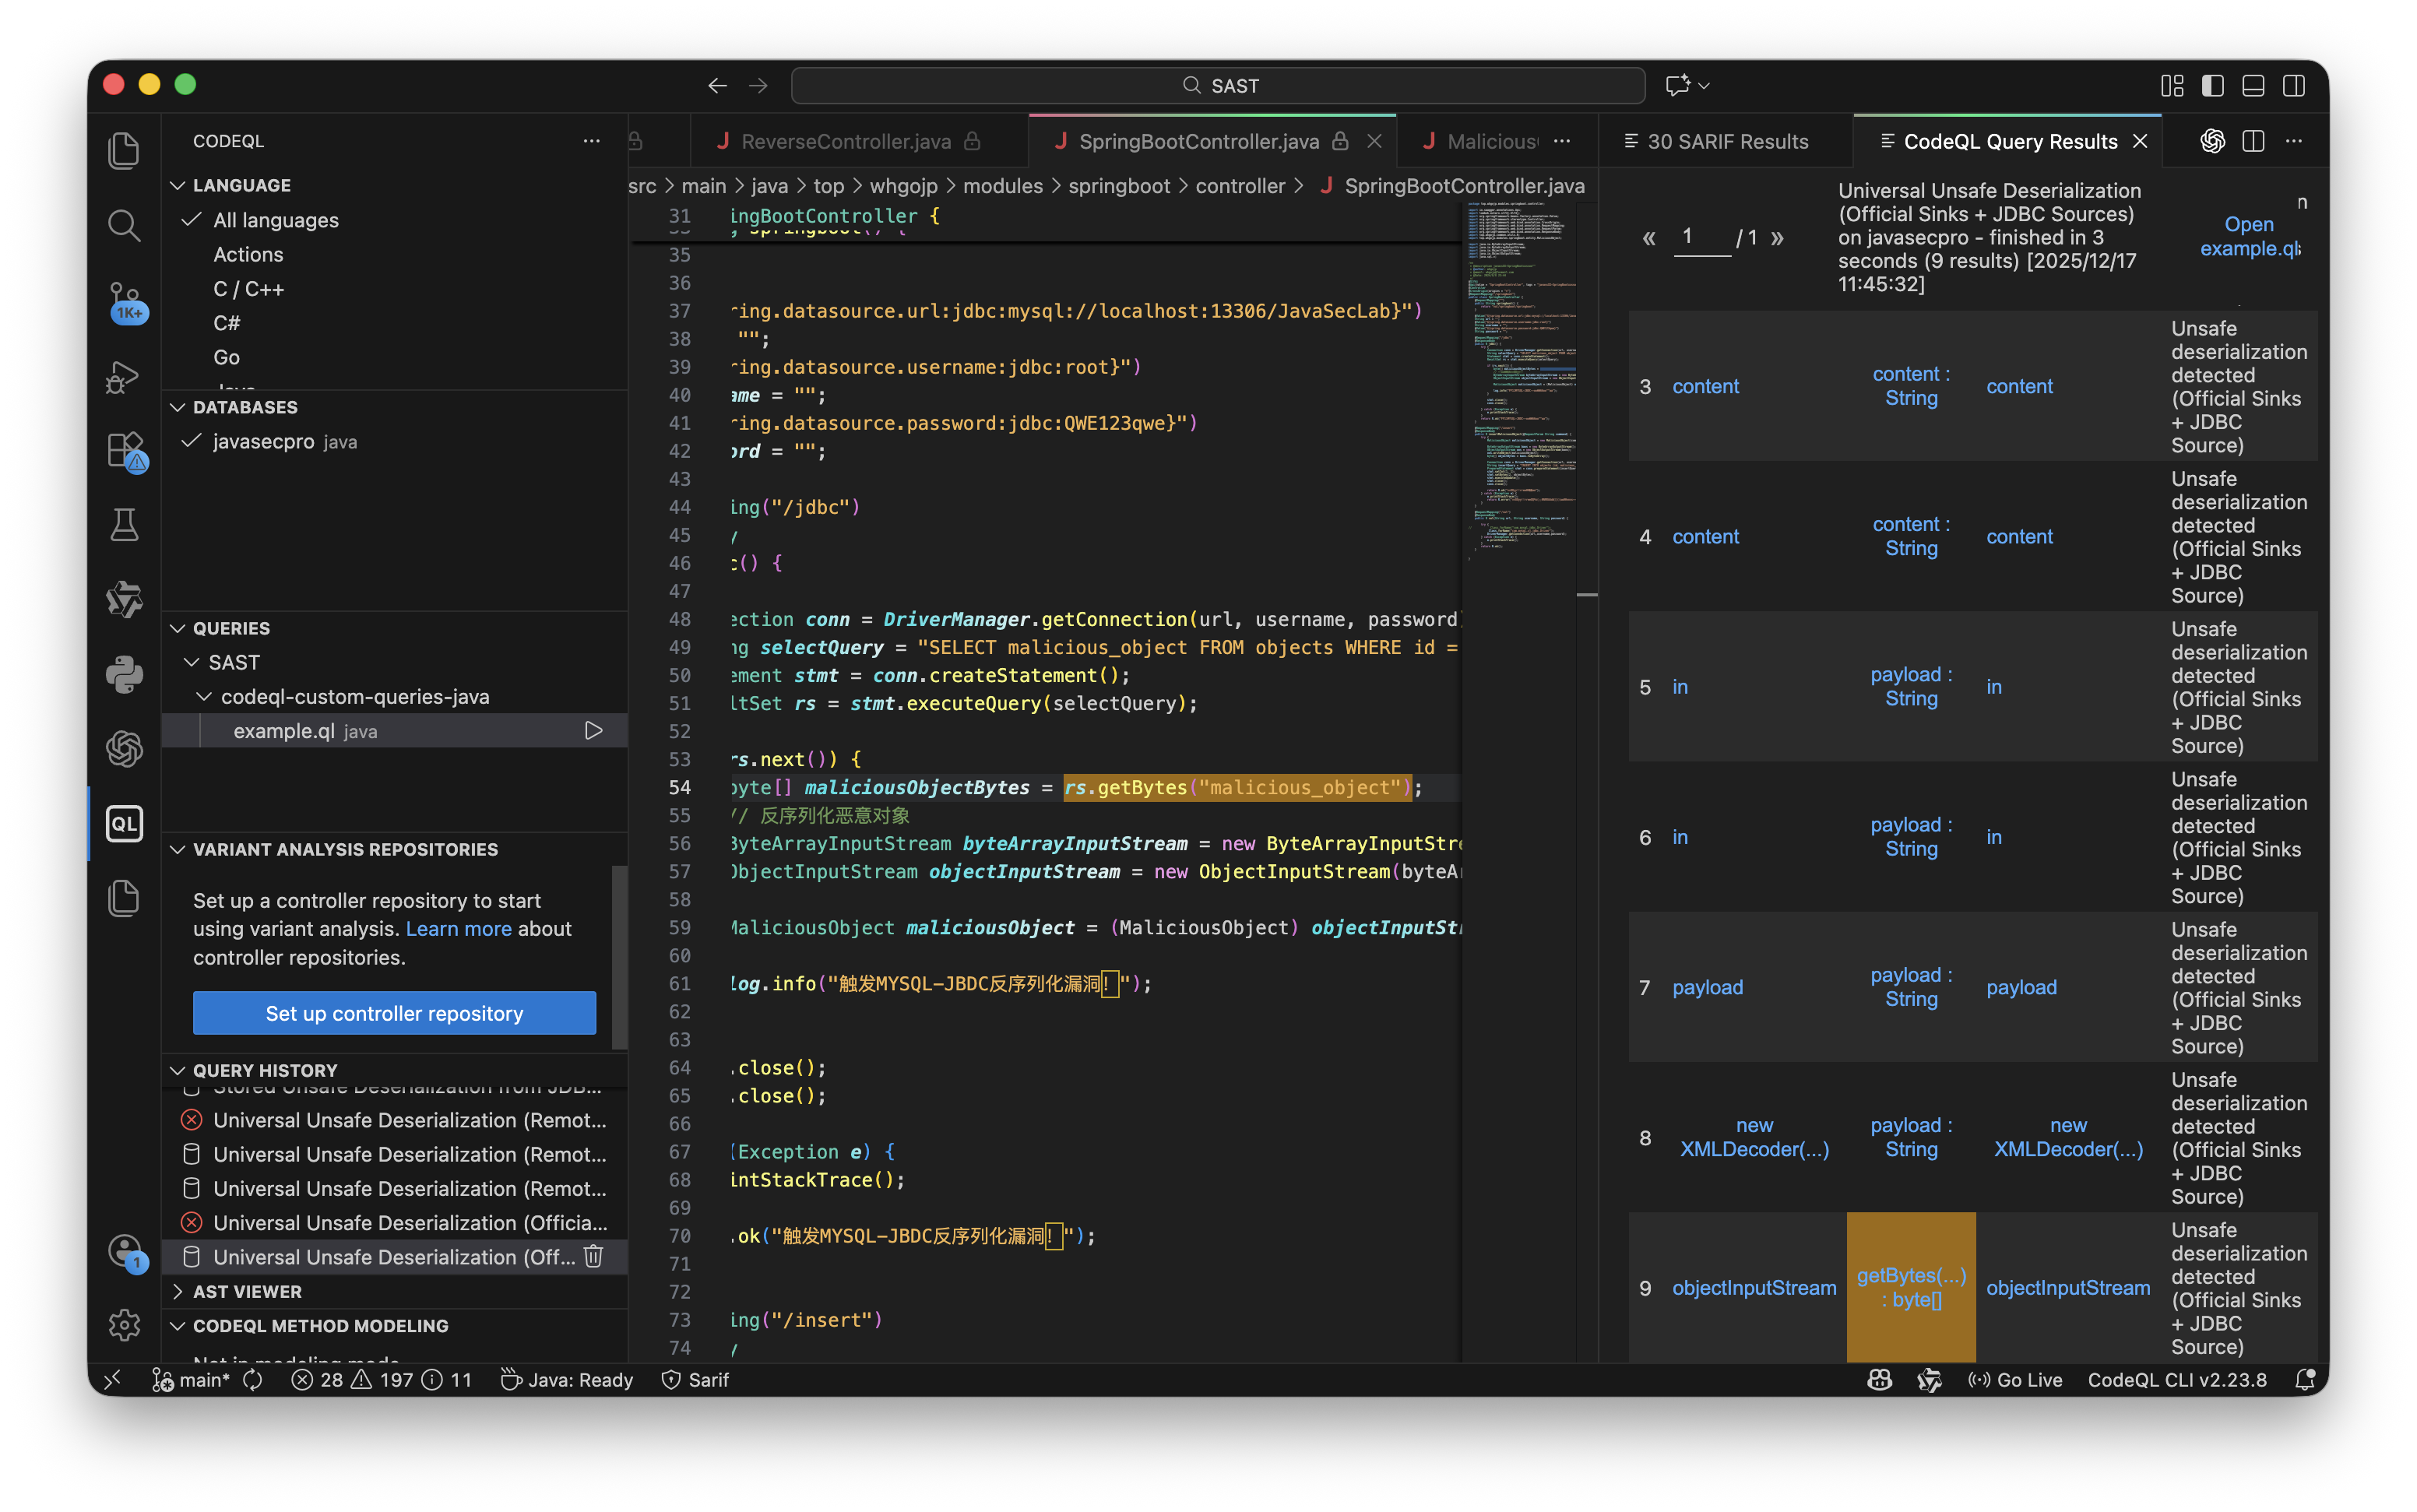Viewport: 2417px width, 1512px height.
Task: Click Set up controller repository button
Action: 394,1013
